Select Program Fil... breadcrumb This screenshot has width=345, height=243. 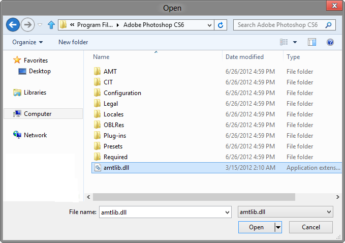pos(95,25)
